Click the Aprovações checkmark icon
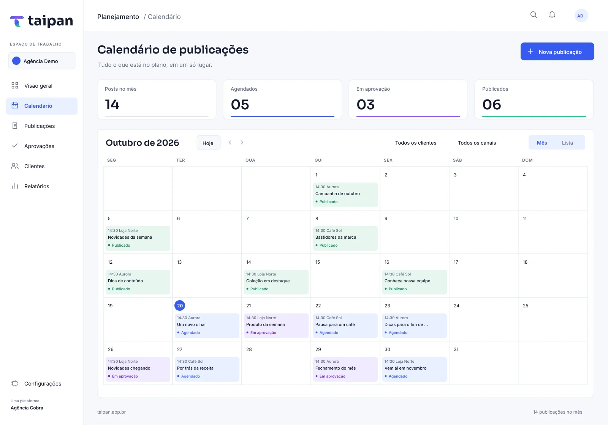 15,146
